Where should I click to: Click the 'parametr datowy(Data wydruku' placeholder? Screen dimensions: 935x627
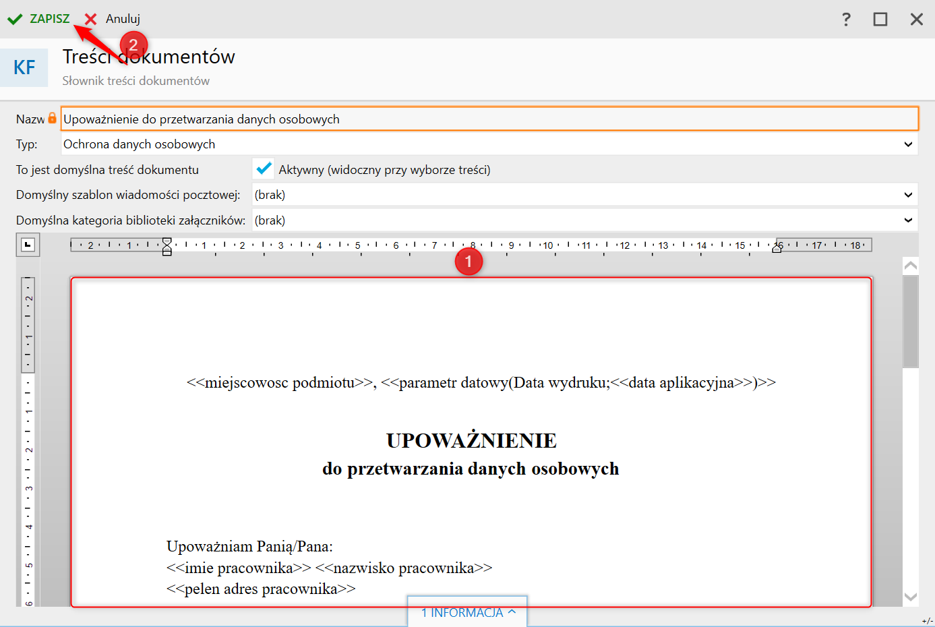pos(495,382)
